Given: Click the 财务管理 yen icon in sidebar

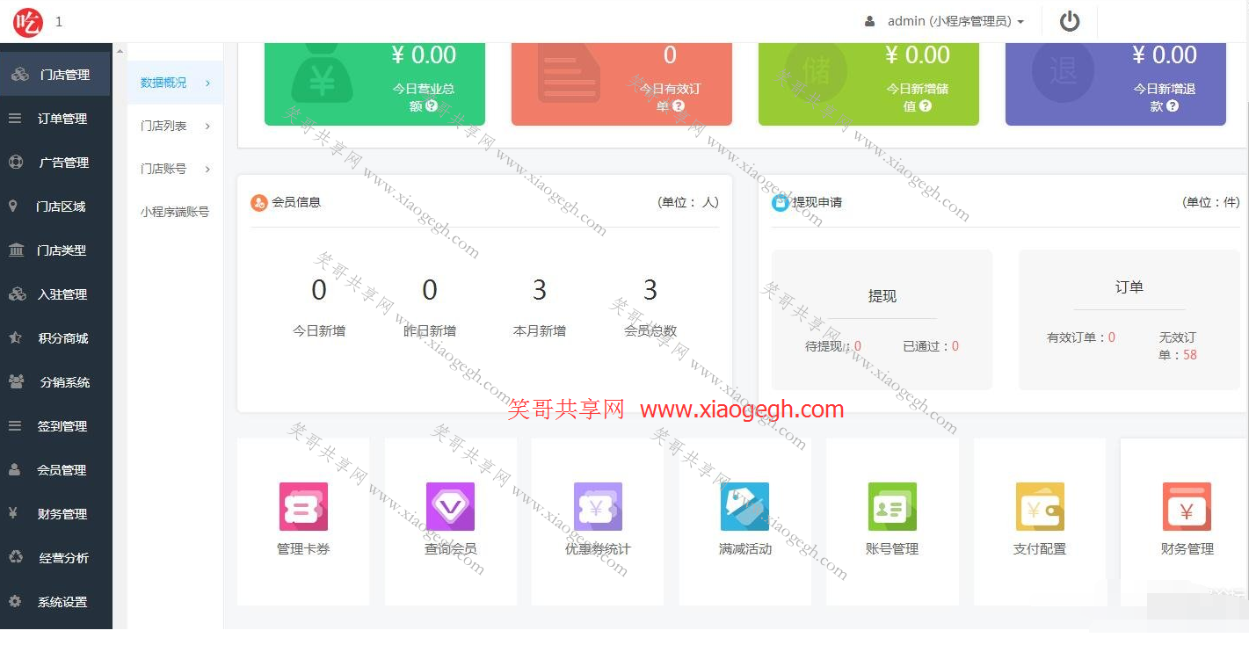Looking at the screenshot, I should 13,513.
